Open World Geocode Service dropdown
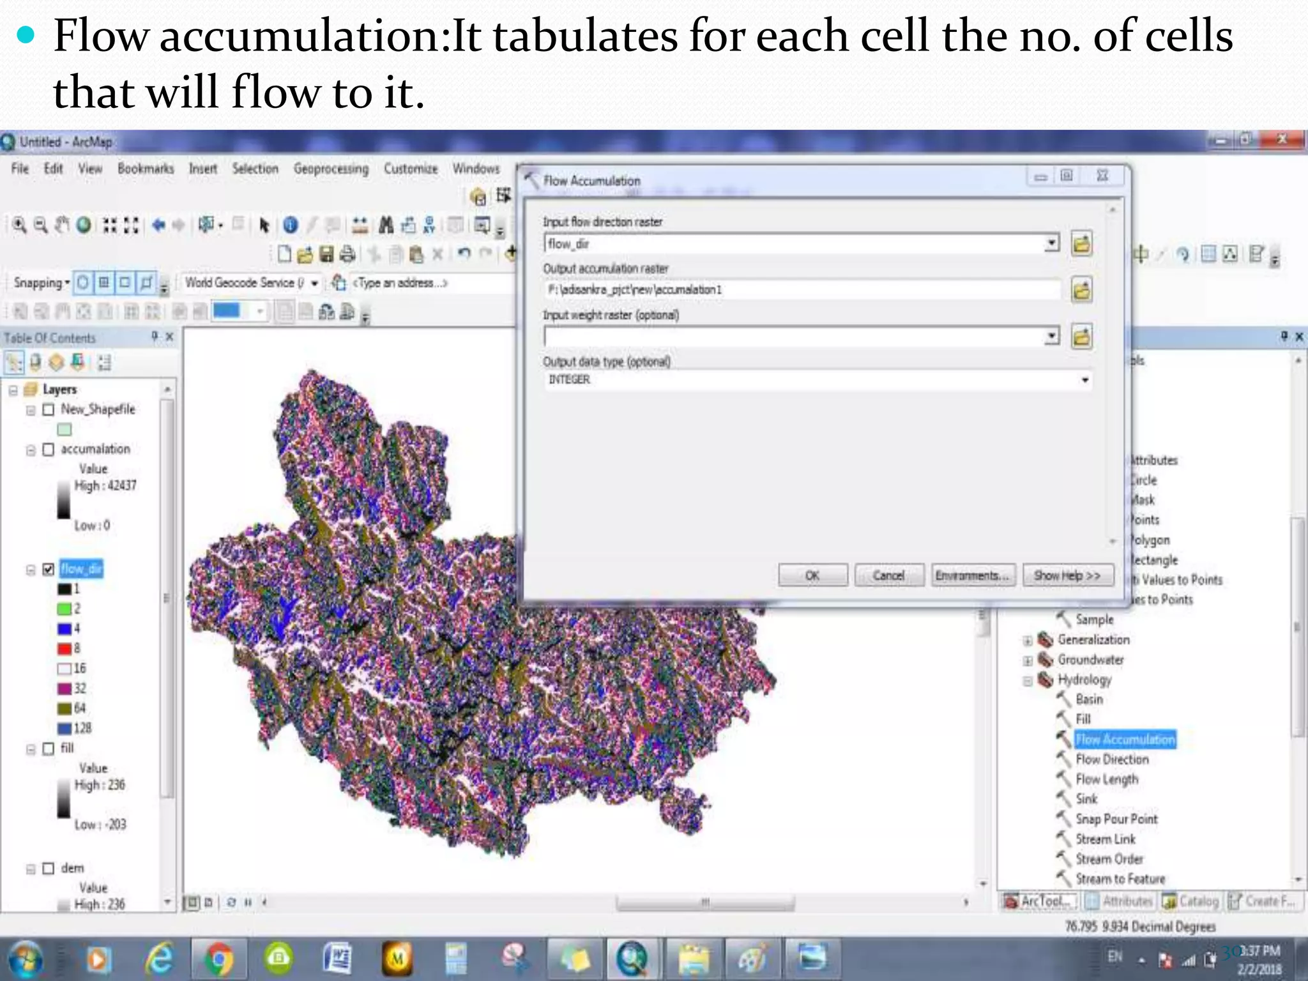This screenshot has width=1308, height=981. 314,283
